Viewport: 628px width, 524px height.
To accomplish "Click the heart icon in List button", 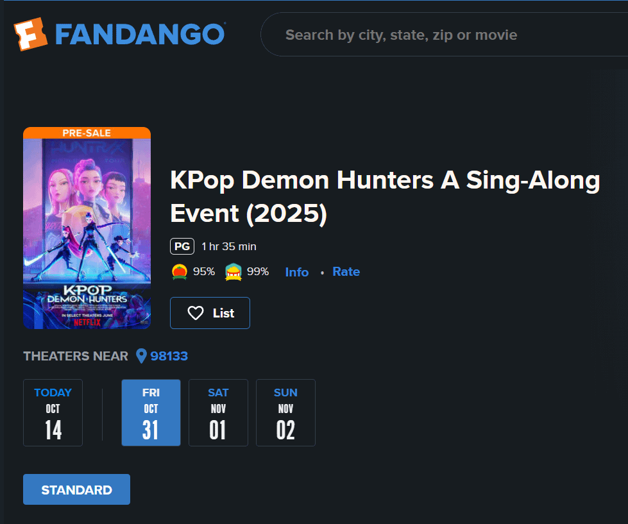I will tap(196, 313).
